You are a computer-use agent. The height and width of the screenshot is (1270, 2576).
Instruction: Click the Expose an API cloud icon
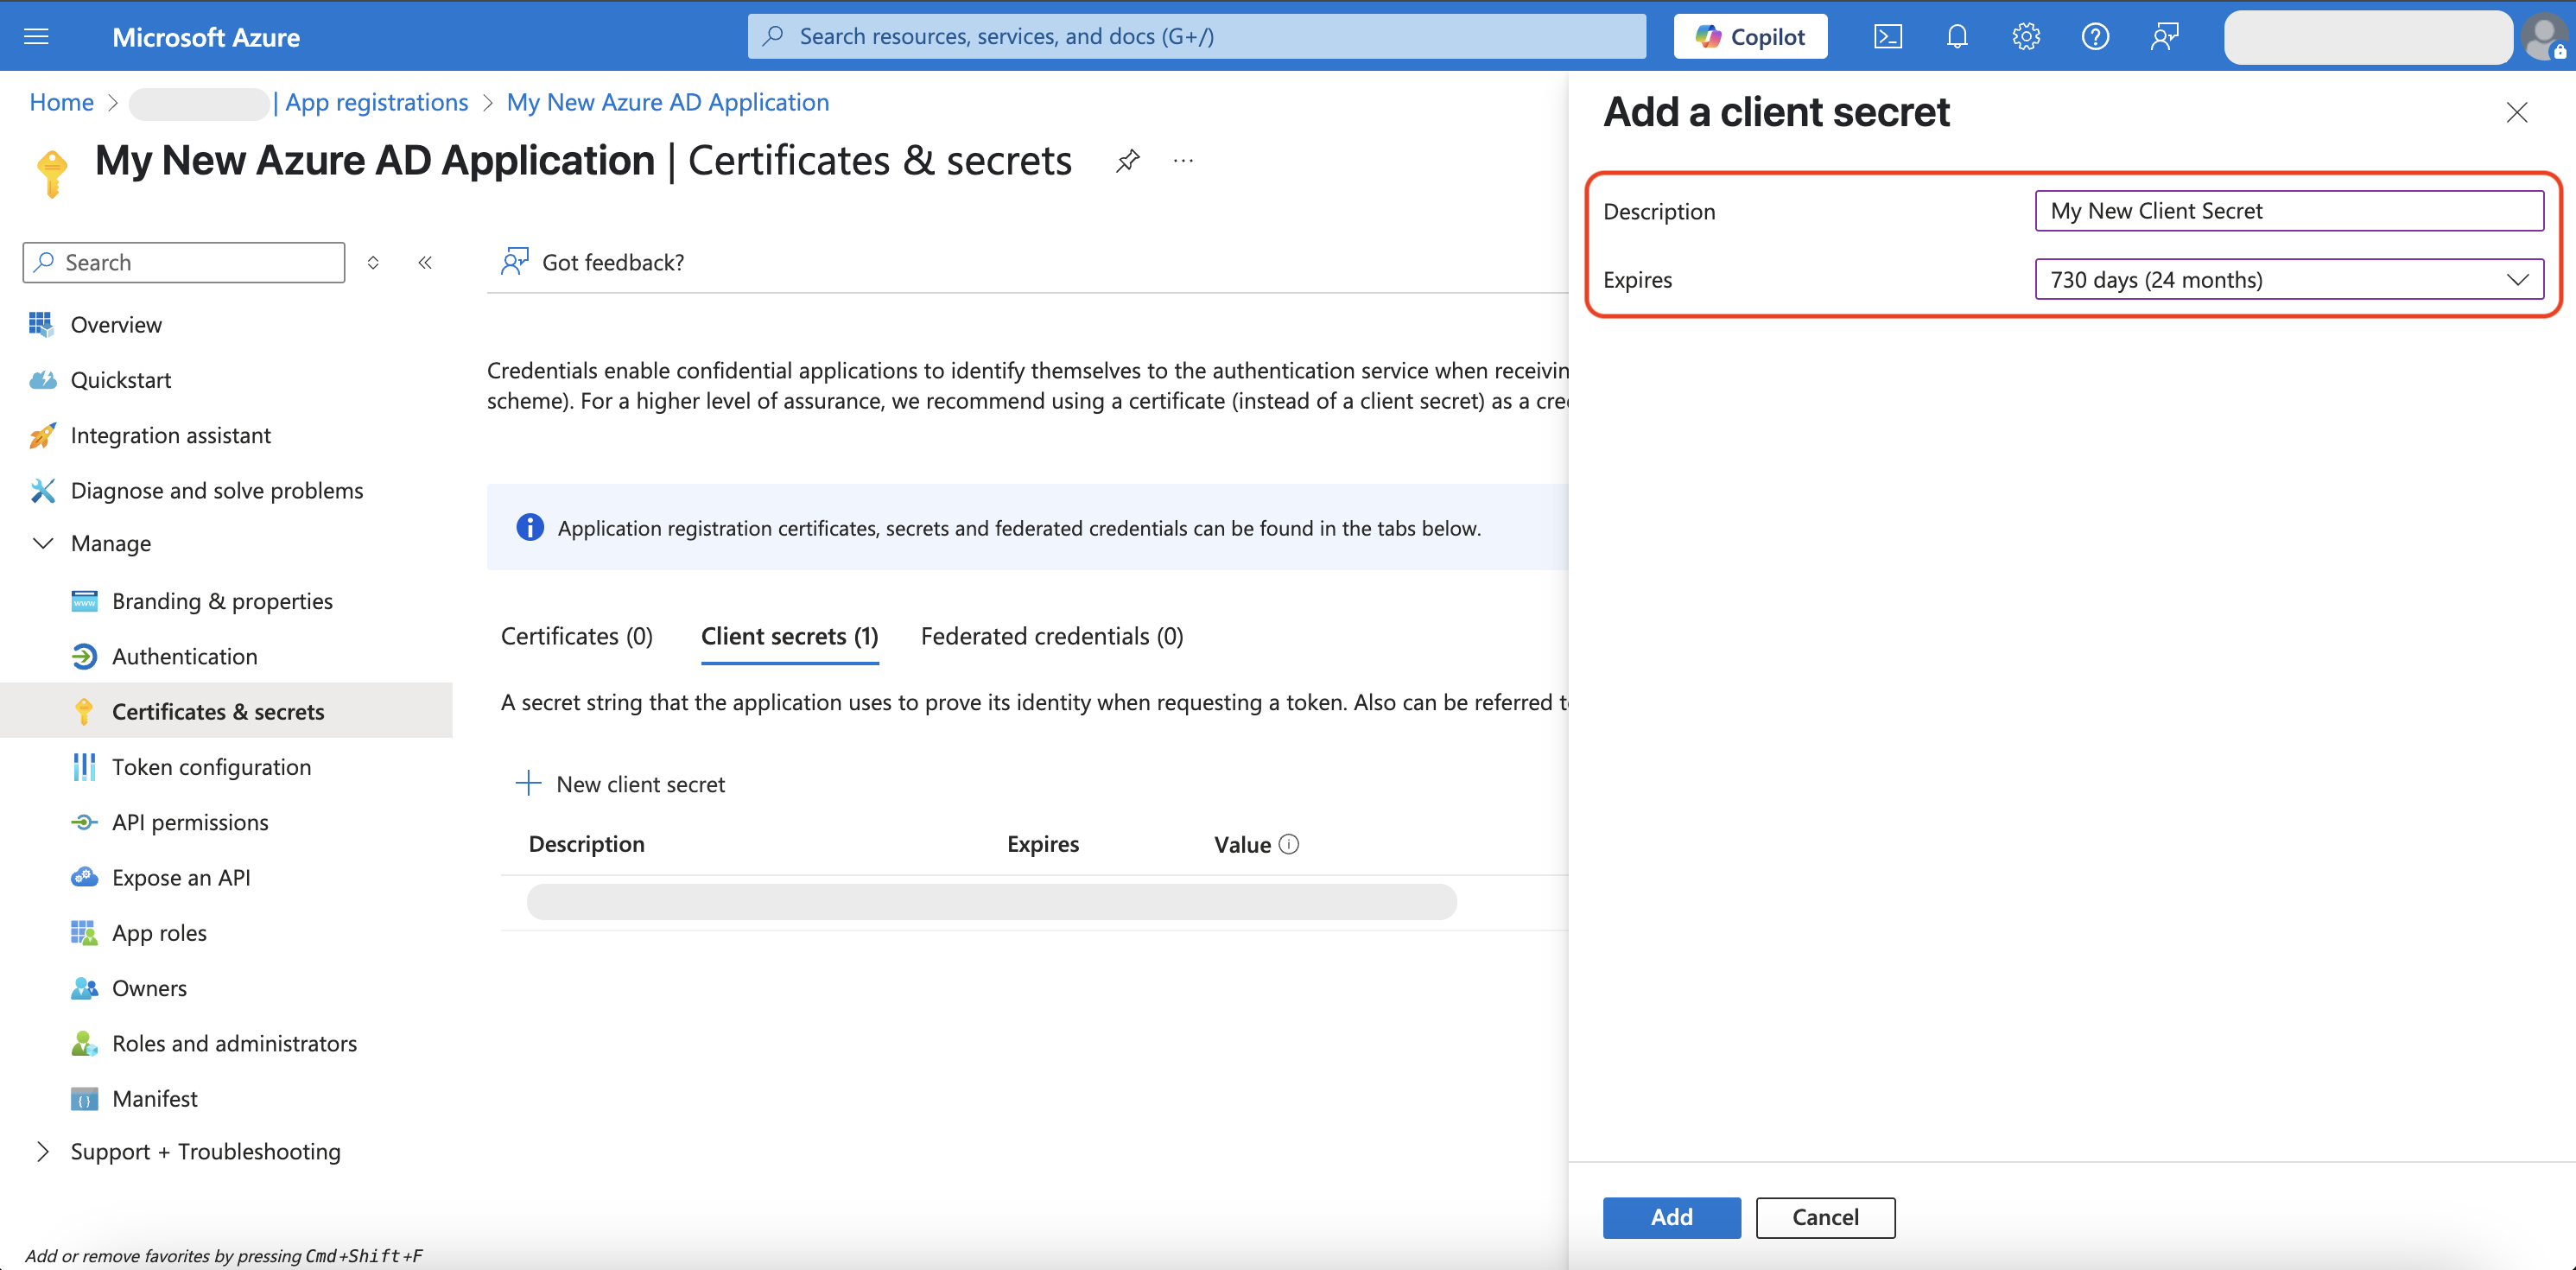coord(84,877)
